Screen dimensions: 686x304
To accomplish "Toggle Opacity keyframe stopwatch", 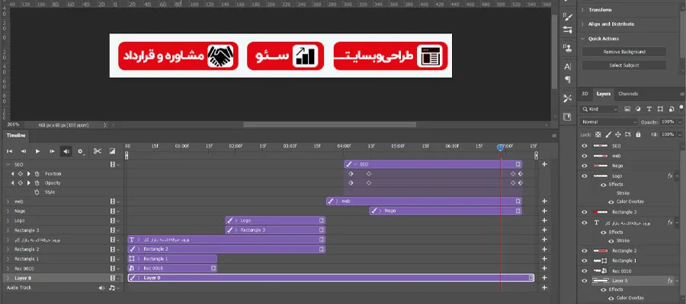I will pos(37,182).
